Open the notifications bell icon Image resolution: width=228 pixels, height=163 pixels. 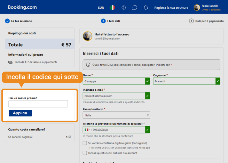[146, 7]
